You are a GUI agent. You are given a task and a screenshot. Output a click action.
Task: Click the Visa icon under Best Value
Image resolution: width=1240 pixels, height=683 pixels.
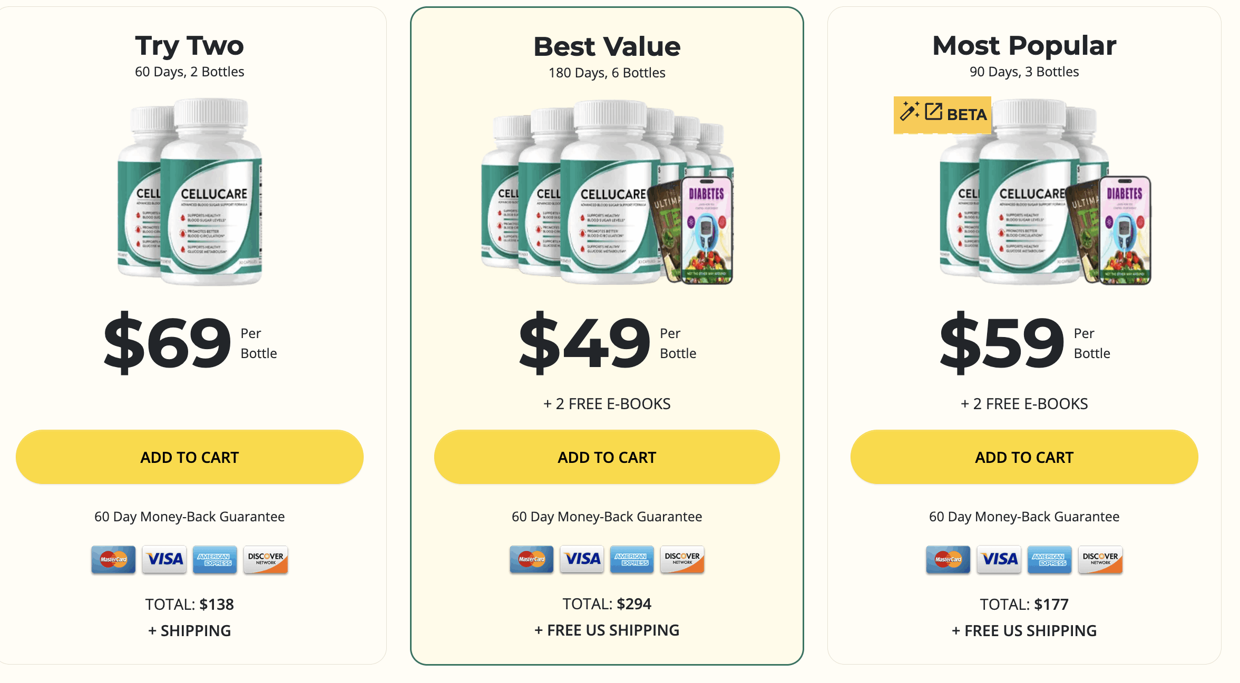582,559
